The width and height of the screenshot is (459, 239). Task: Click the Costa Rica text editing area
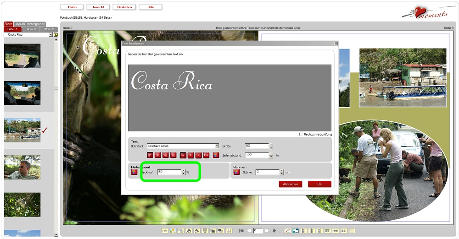(x=230, y=98)
